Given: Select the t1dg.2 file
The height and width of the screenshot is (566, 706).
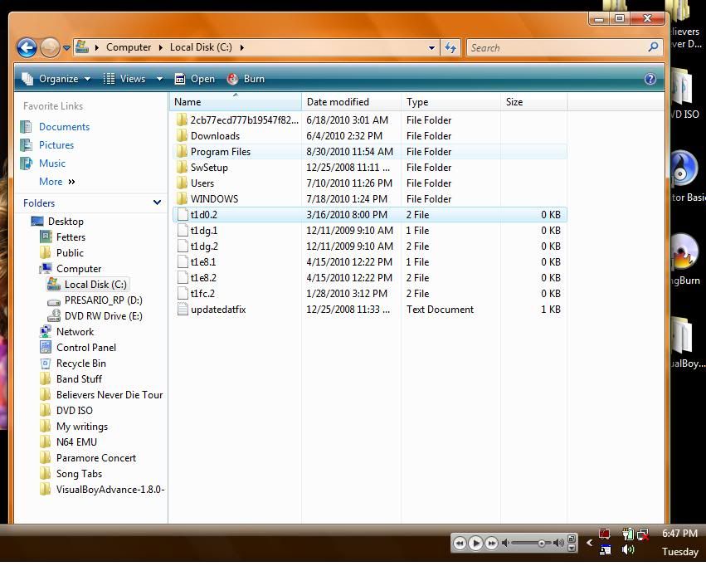Looking at the screenshot, I should pyautogui.click(x=370, y=246).
